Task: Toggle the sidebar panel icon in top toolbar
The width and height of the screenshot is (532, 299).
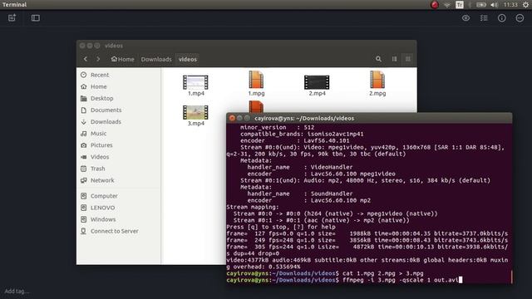Action: coord(36,18)
